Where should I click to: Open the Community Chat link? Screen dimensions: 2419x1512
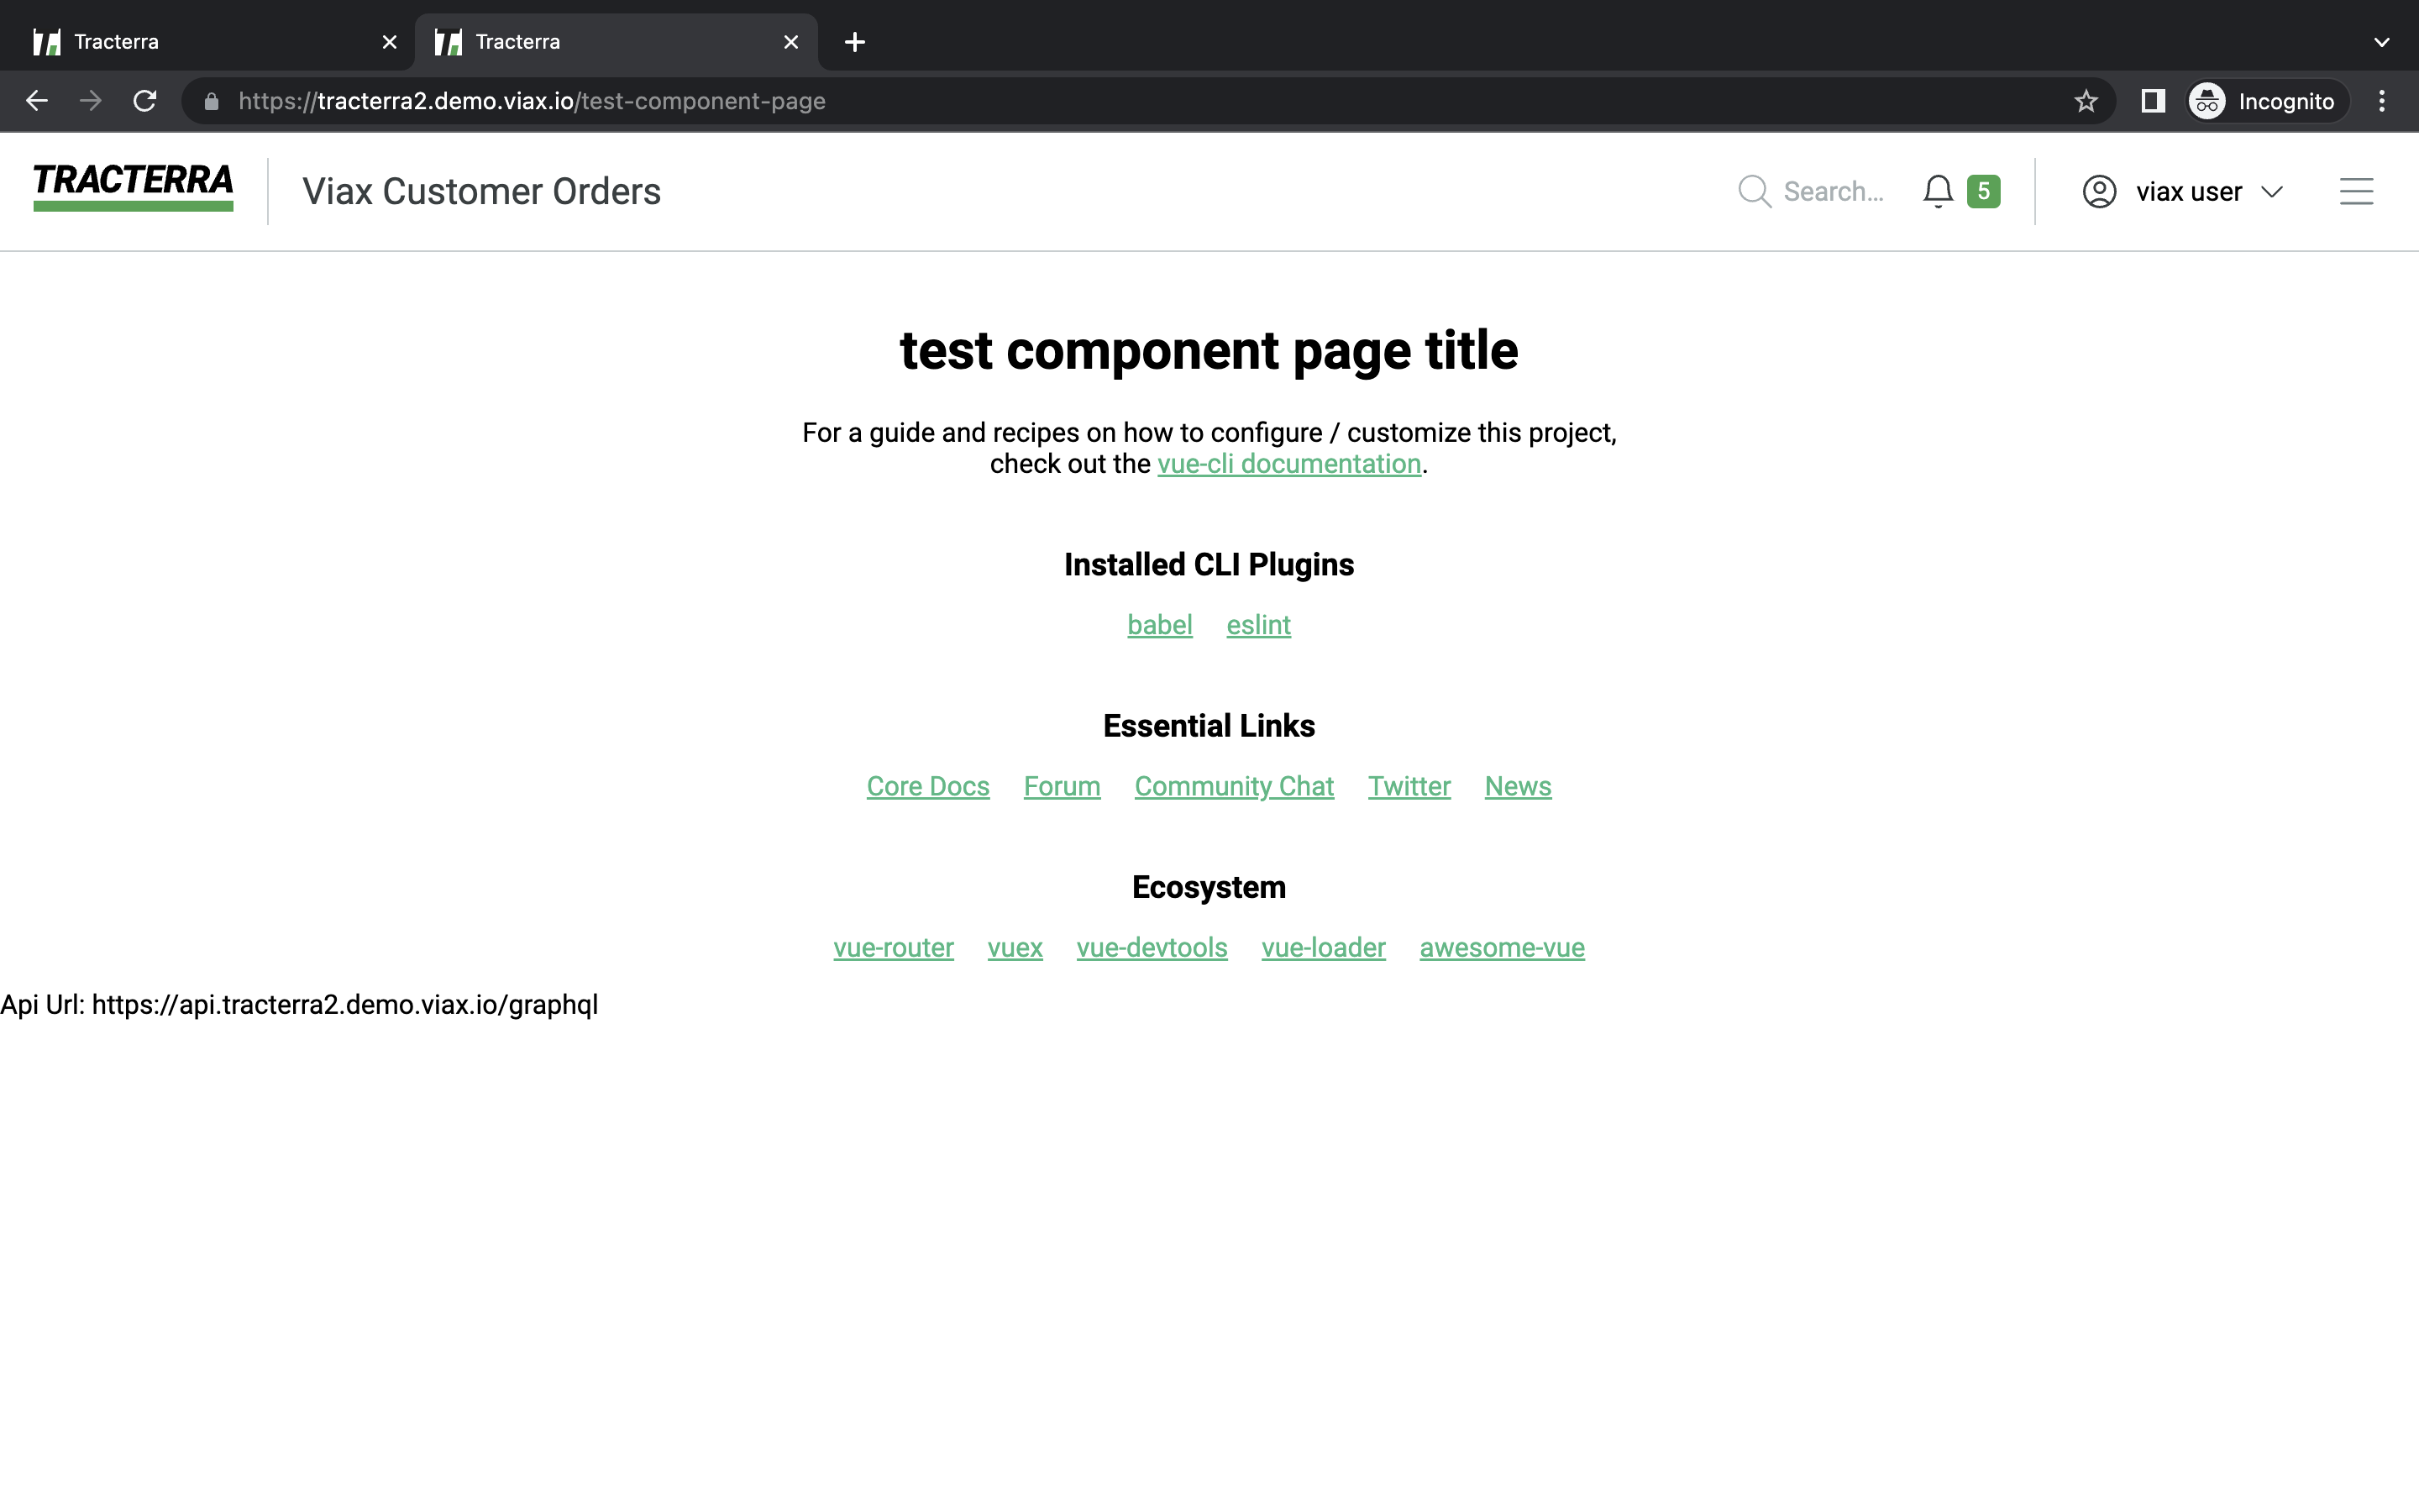pyautogui.click(x=1234, y=786)
